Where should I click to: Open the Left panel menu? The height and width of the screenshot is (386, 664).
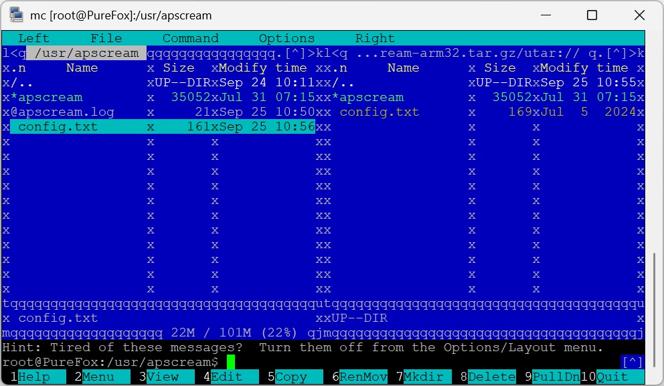(x=33, y=38)
